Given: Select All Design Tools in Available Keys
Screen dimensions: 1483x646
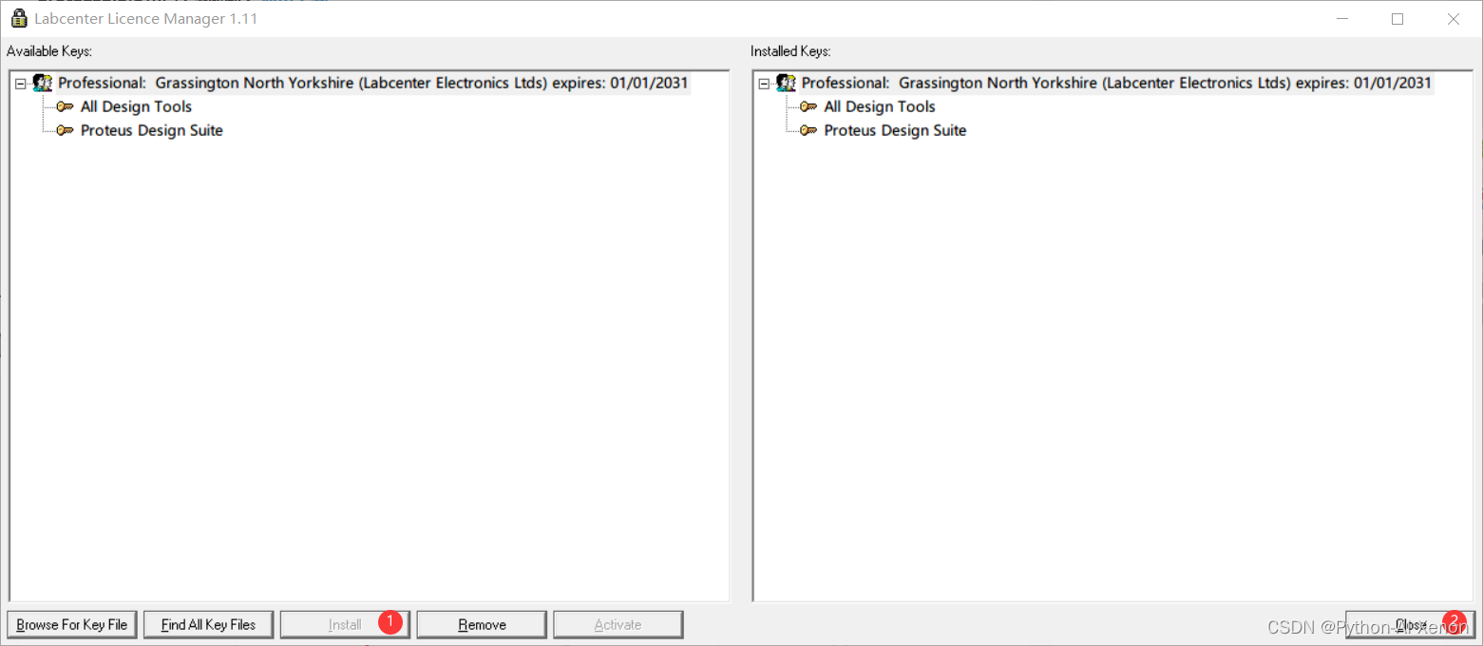Looking at the screenshot, I should click(136, 106).
